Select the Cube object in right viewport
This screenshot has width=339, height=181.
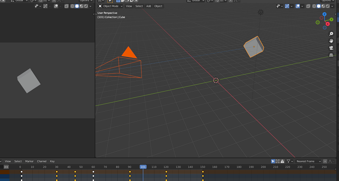tap(253, 47)
